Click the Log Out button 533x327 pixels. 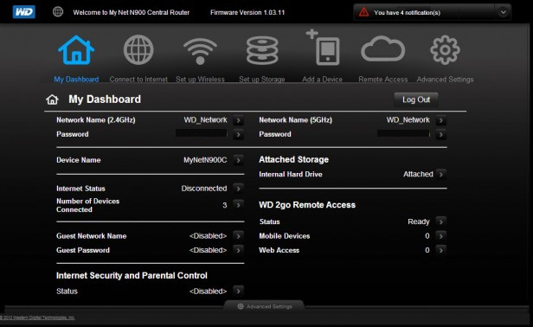tap(416, 99)
